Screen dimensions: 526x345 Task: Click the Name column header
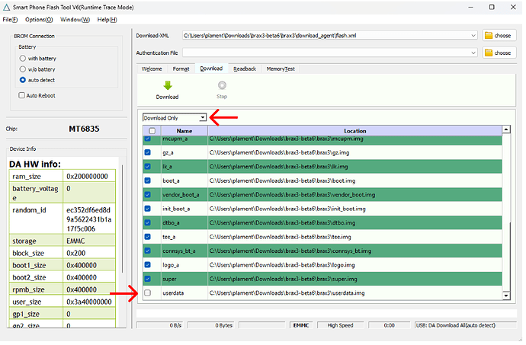[184, 132]
